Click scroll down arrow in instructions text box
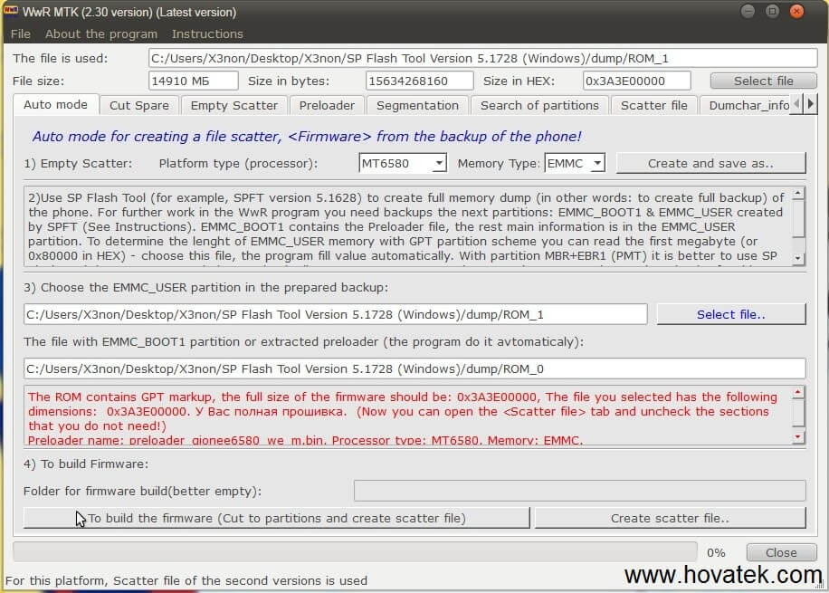The width and height of the screenshot is (829, 593). tap(798, 259)
